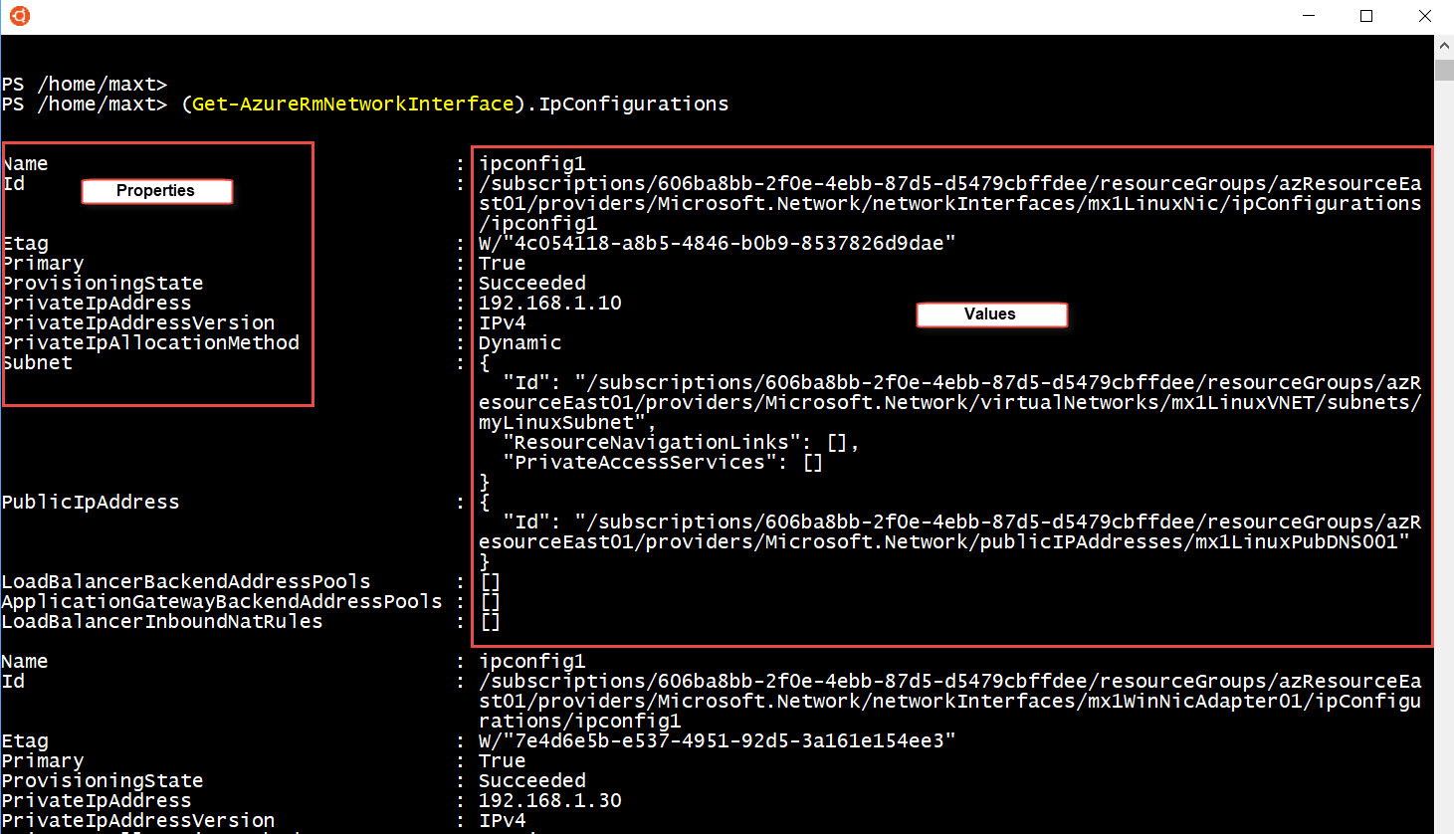Click the LoadBalancerInboundNatRules property

coord(162,622)
